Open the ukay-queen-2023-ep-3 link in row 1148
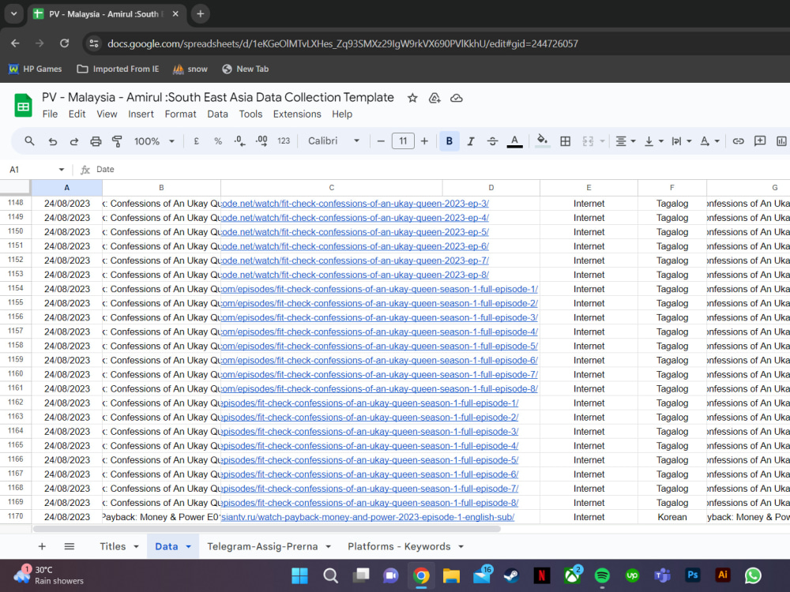This screenshot has height=592, width=790. pyautogui.click(x=355, y=204)
